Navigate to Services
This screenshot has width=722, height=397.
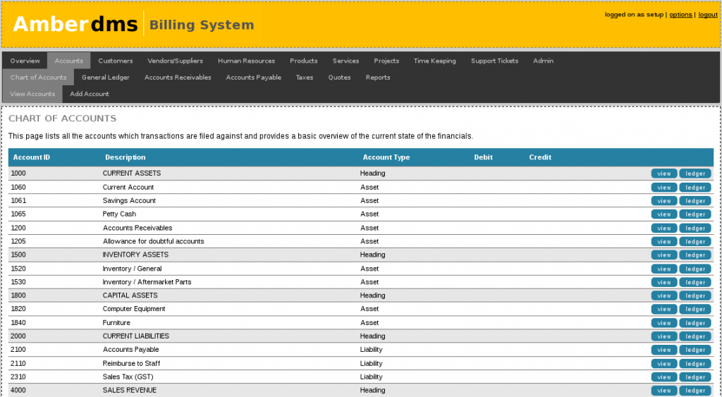[345, 61]
